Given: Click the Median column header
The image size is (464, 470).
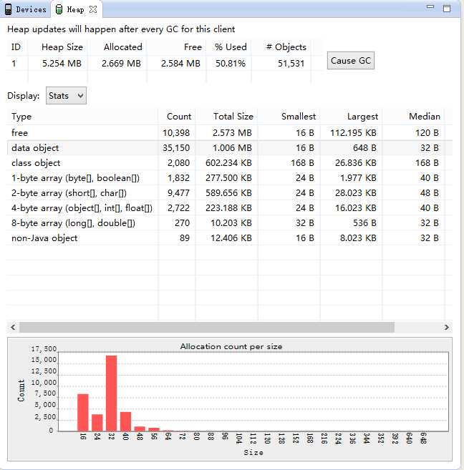Looking at the screenshot, I should coord(413,117).
